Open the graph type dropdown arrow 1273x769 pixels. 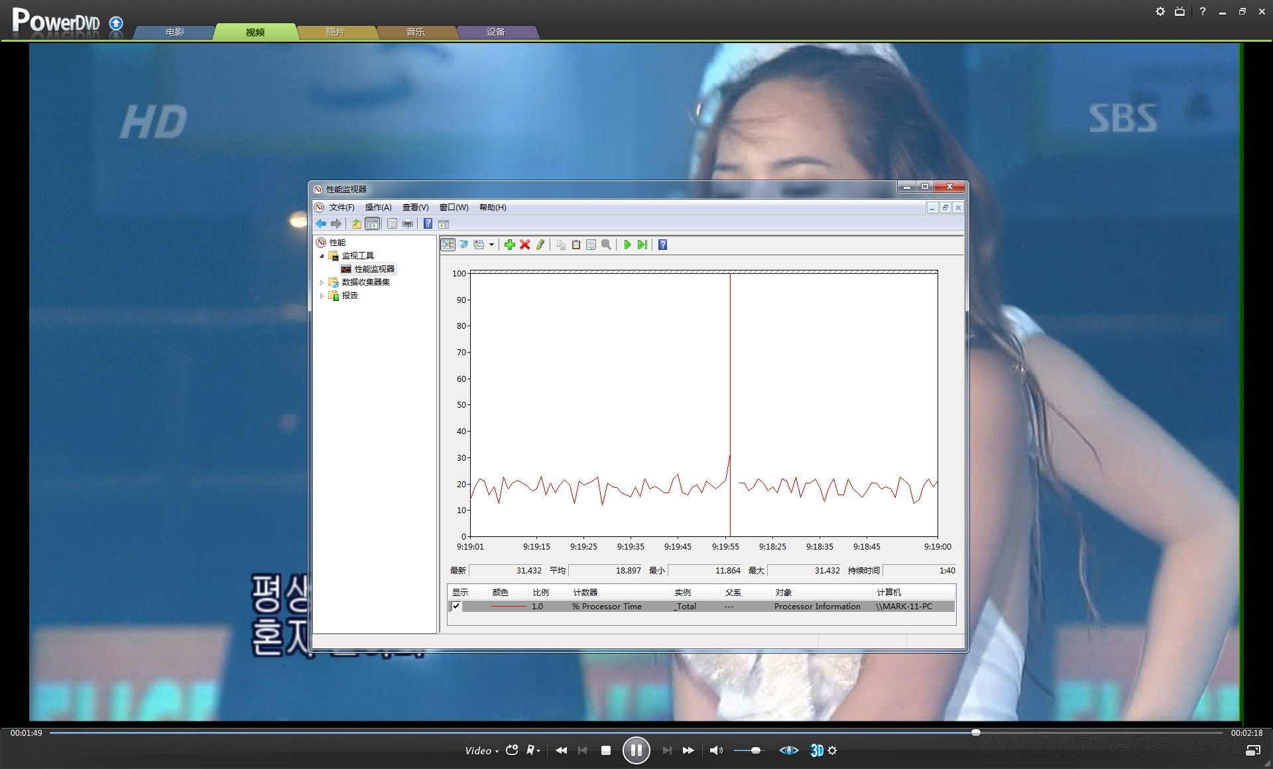(491, 245)
